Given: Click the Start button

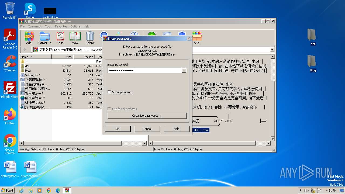Looking at the screenshot, I should [x=7, y=190].
